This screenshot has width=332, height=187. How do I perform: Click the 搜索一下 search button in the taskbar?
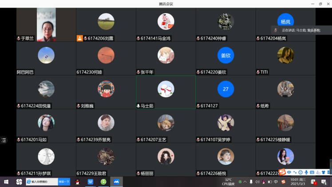tap(64, 182)
